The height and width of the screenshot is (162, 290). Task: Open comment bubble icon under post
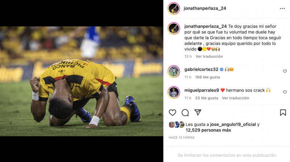[185, 113]
